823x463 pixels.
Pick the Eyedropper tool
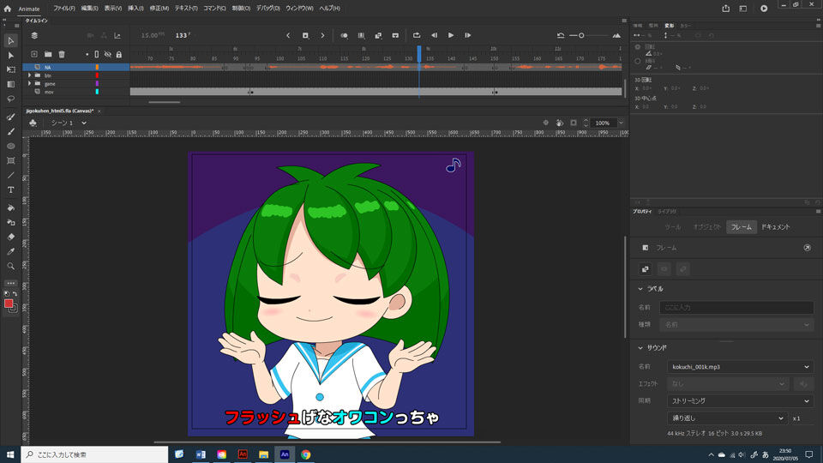[10, 251]
